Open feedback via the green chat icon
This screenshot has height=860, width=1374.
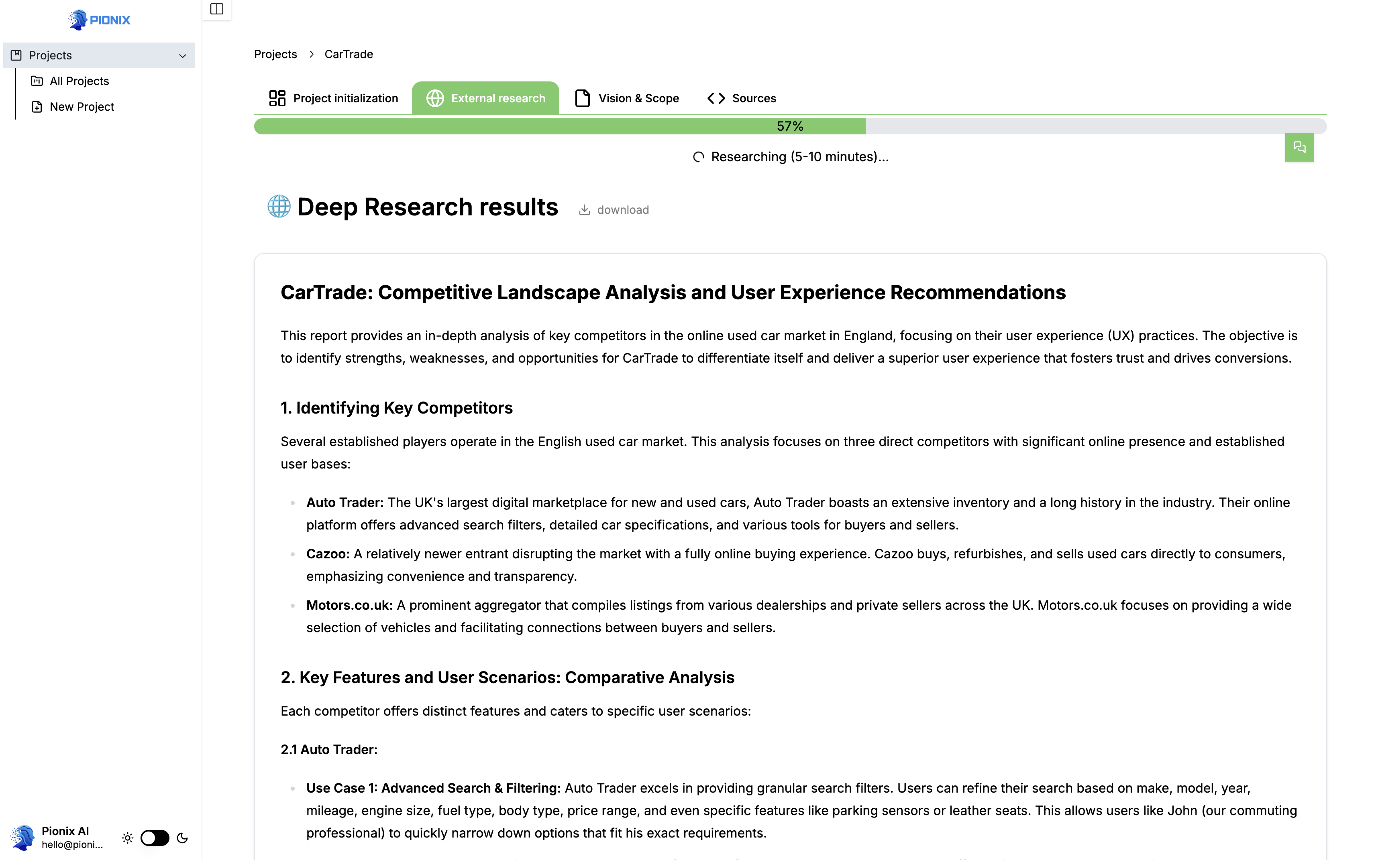[1299, 147]
